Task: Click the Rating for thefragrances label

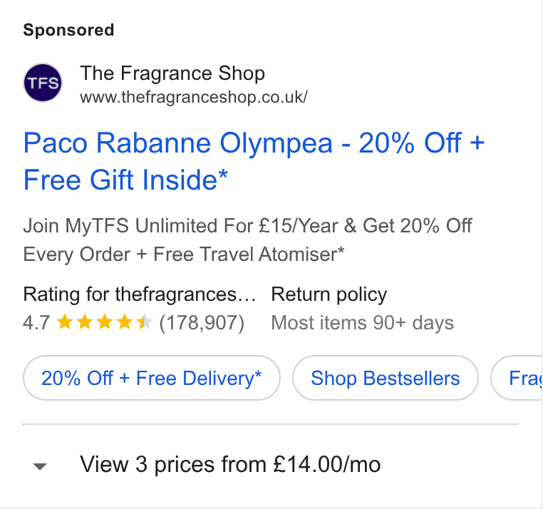Action: (139, 295)
